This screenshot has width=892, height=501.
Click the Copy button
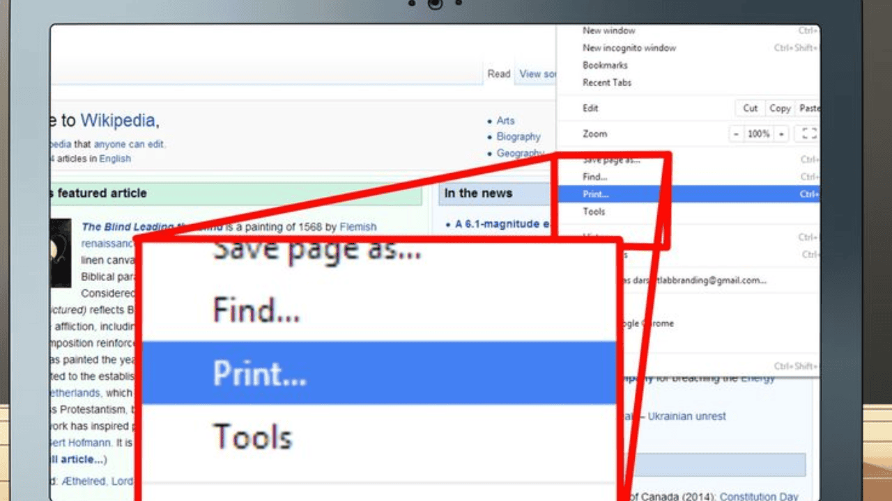[779, 108]
